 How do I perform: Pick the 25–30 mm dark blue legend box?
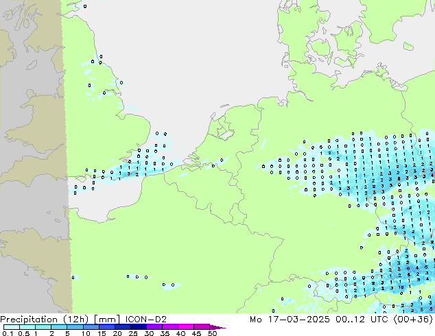click(x=139, y=327)
